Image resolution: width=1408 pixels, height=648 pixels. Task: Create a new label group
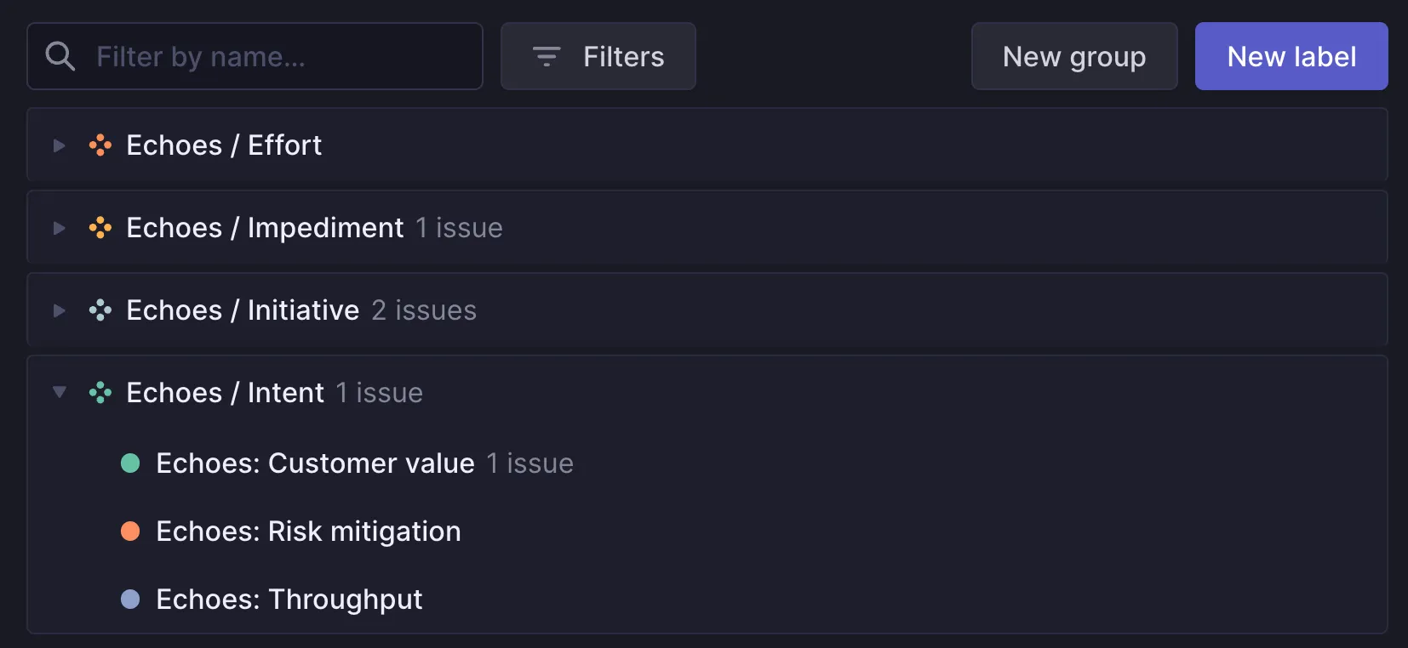(1074, 56)
